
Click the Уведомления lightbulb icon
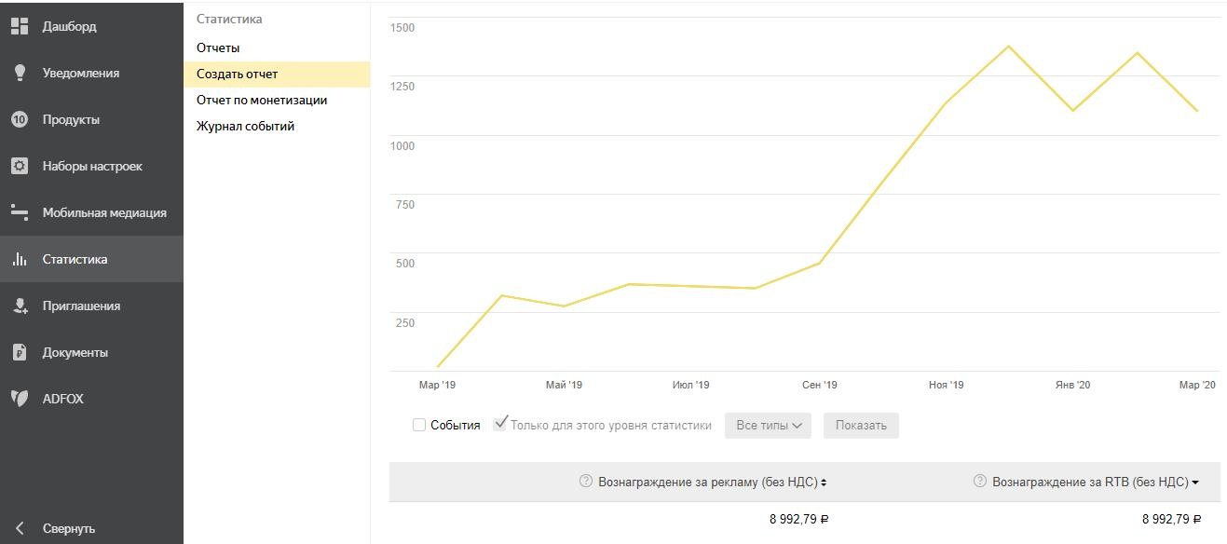click(x=20, y=73)
